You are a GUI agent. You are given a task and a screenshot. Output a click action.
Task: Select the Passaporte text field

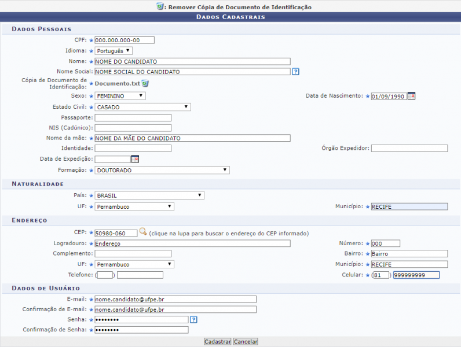pyautogui.click(x=133, y=118)
